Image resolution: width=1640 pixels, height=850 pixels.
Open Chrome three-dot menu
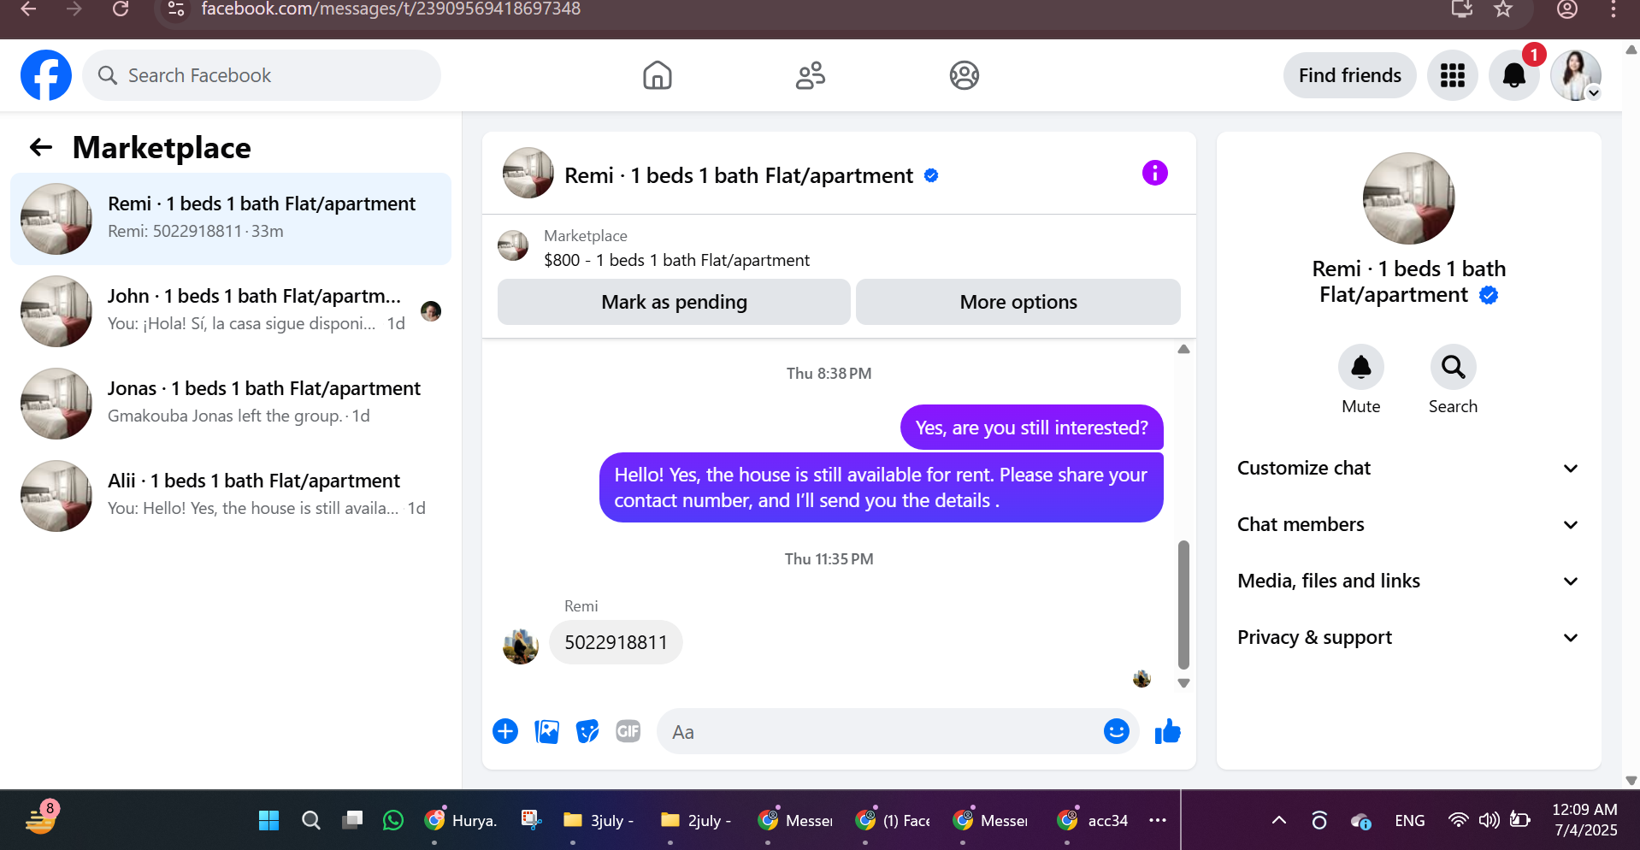coord(1613,9)
